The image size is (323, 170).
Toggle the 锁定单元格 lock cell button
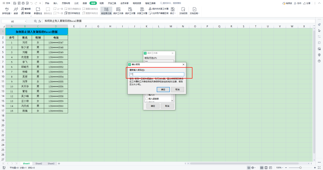[106, 11]
